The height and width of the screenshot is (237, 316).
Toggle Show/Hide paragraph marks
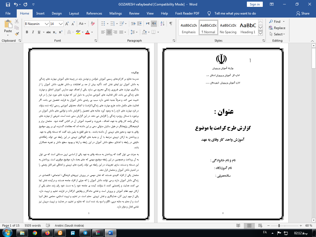pyautogui.click(x=171, y=24)
